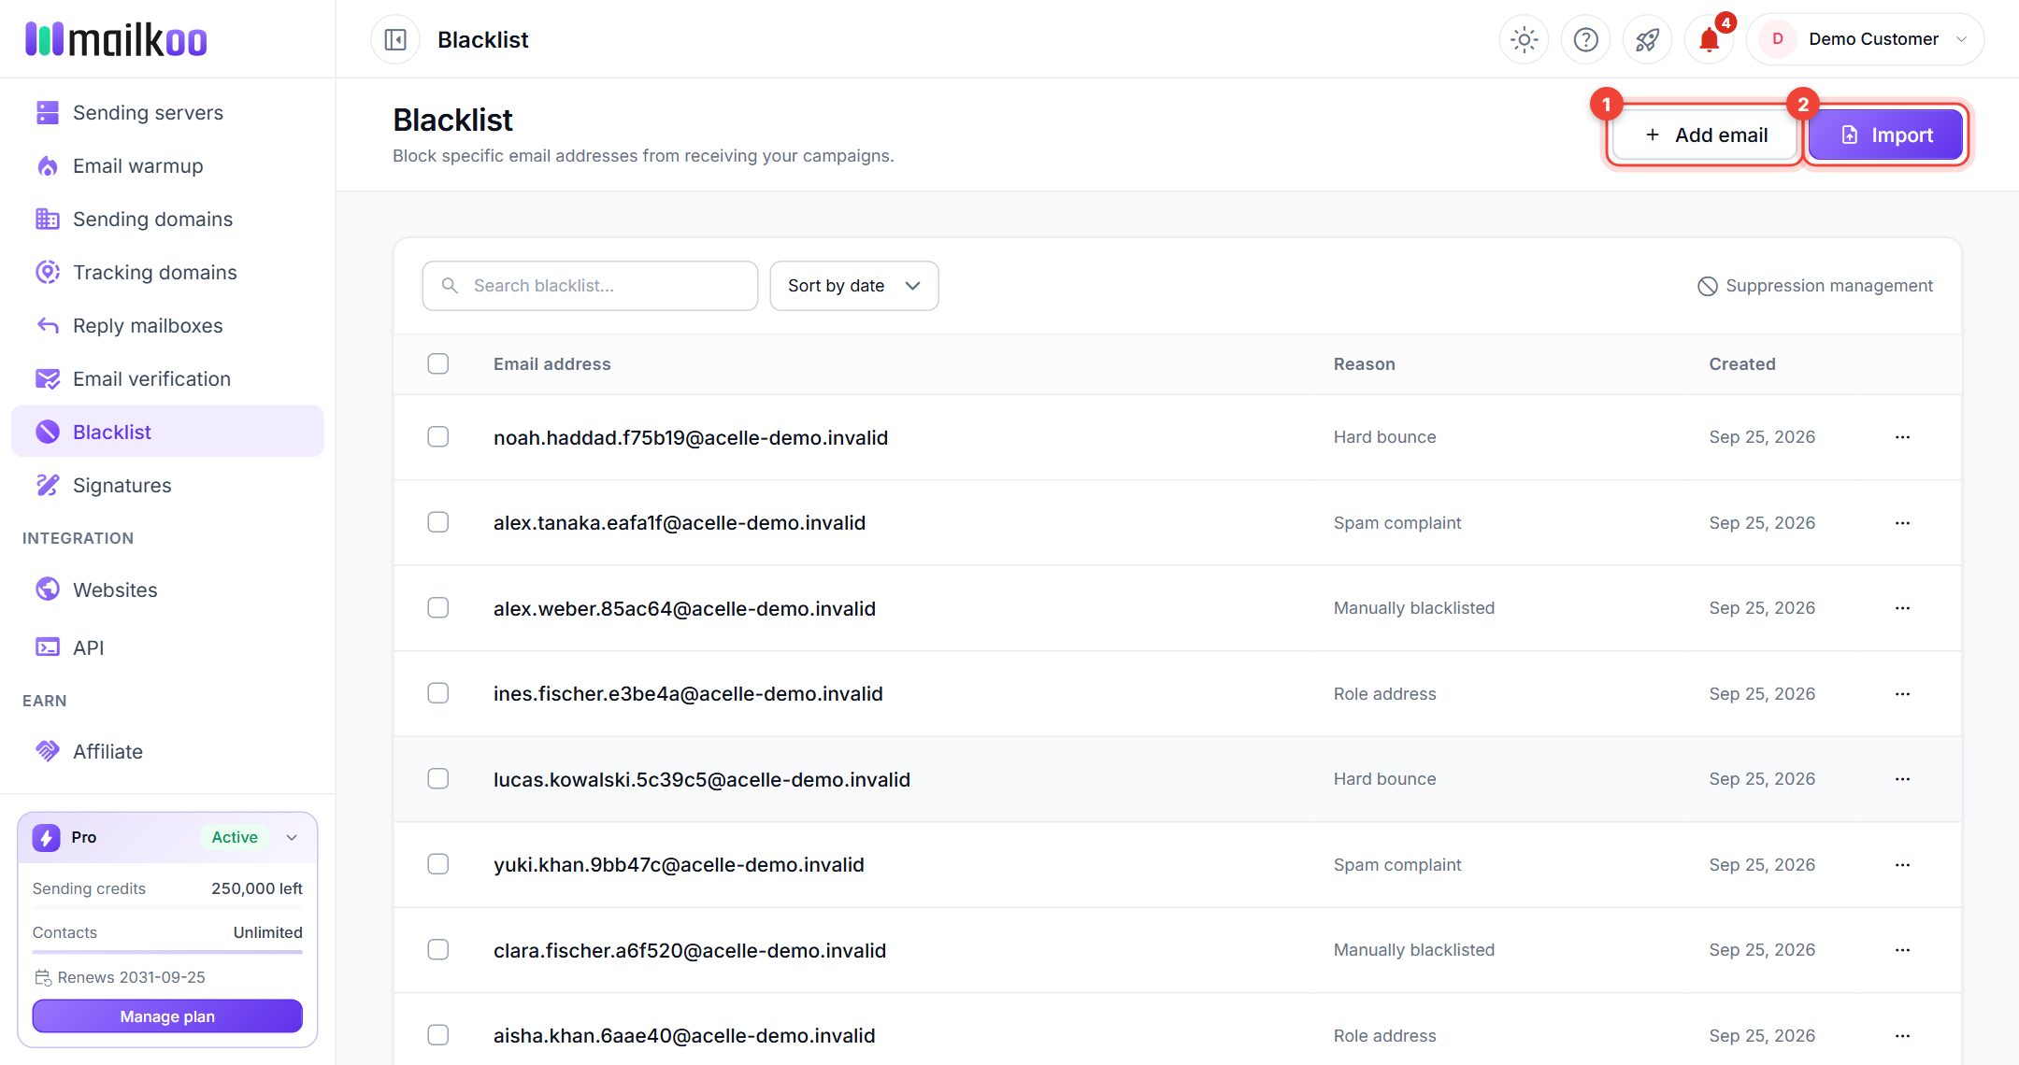
Task: Navigate to Tracking domains
Action: [x=167, y=272]
